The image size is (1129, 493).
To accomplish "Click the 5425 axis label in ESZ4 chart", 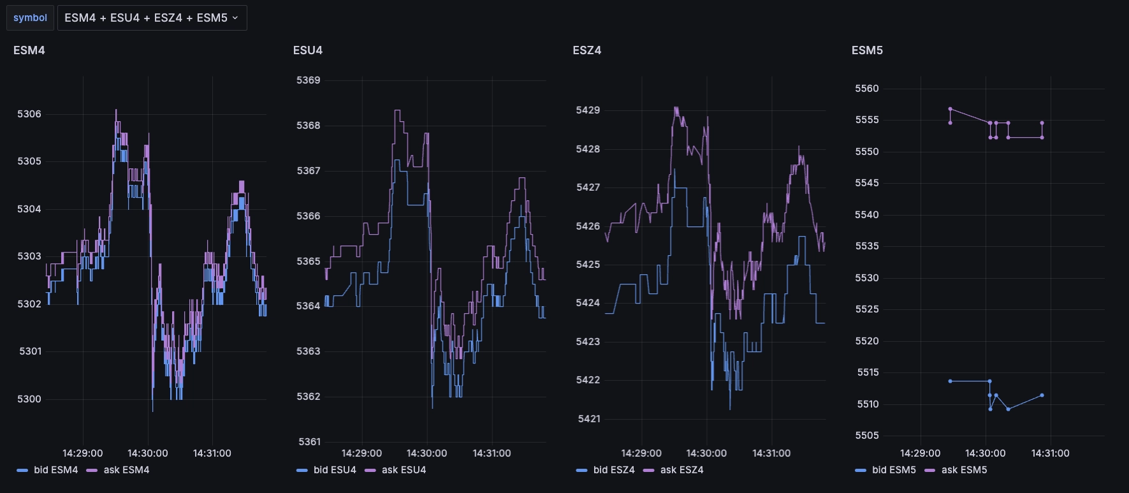I will point(588,265).
